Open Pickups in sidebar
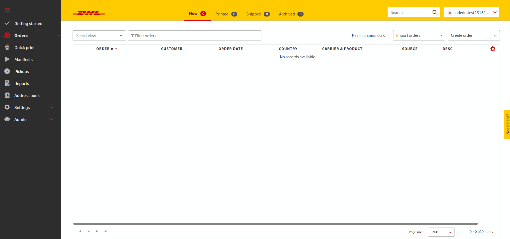The height and width of the screenshot is (239, 510). [22, 71]
